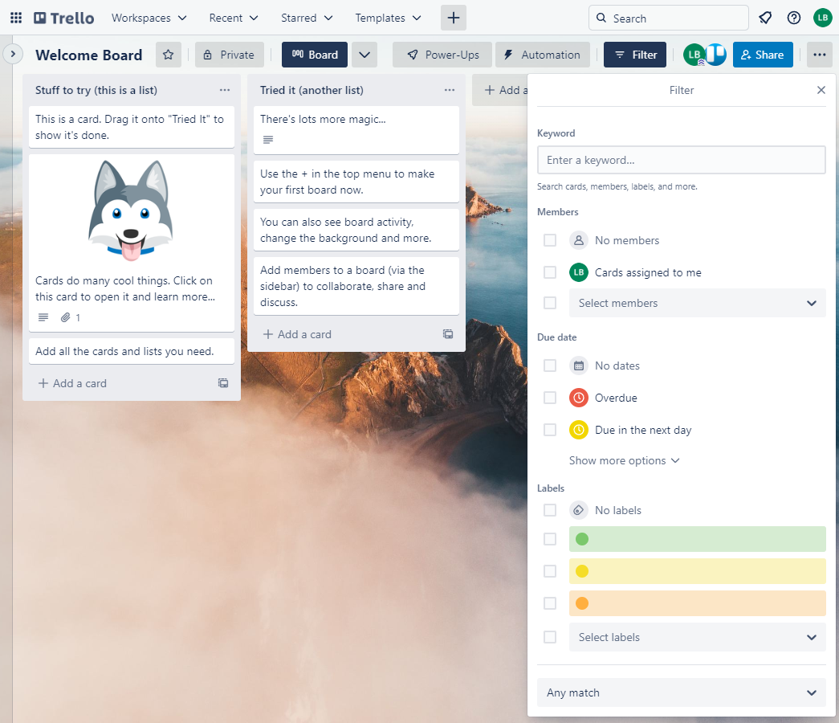Check the Select members checkbox
Image resolution: width=839 pixels, height=723 pixels.
point(549,303)
